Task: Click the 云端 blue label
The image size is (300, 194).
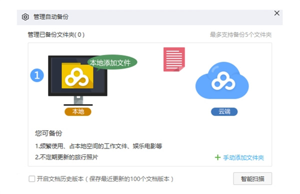Action: pyautogui.click(x=224, y=112)
